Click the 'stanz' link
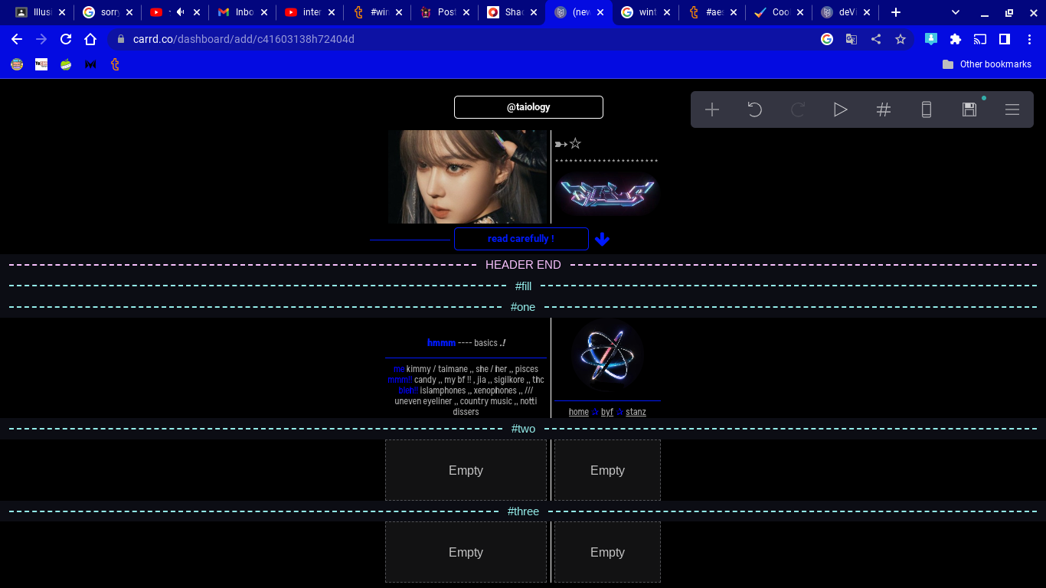 click(636, 412)
